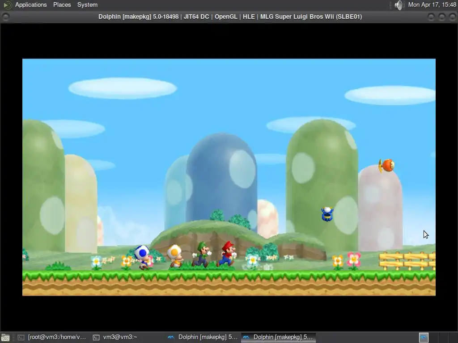Switch to the first Dolphin taskbar entry
458x343 pixels.
coord(203,337)
